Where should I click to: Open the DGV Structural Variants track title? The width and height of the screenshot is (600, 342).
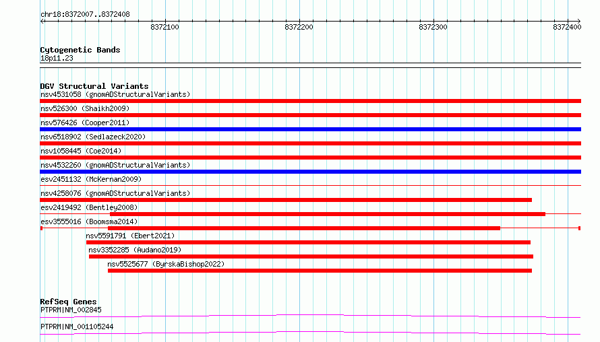click(x=94, y=86)
